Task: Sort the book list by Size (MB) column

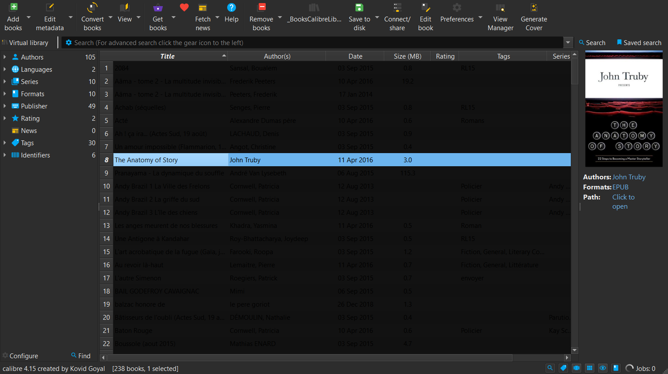Action: coord(408,56)
